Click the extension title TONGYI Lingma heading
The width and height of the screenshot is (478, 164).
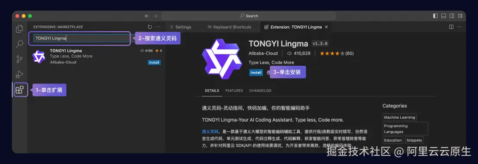[x=278, y=43]
